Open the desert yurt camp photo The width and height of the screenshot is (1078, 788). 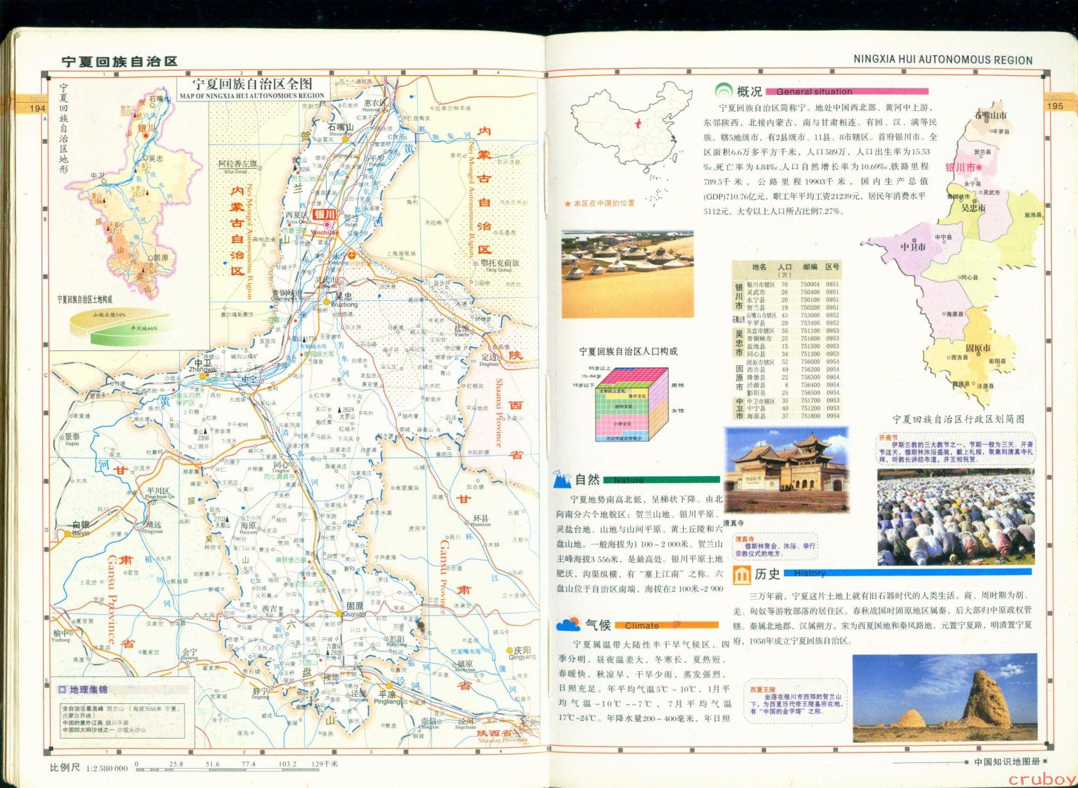pyautogui.click(x=628, y=274)
